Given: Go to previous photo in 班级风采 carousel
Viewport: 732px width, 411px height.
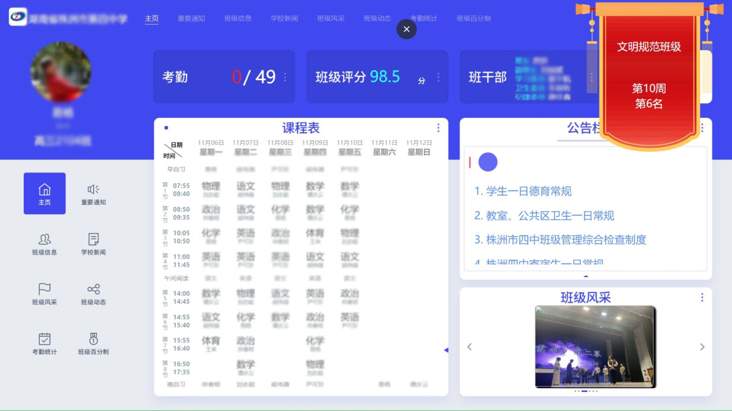Looking at the screenshot, I should (469, 347).
